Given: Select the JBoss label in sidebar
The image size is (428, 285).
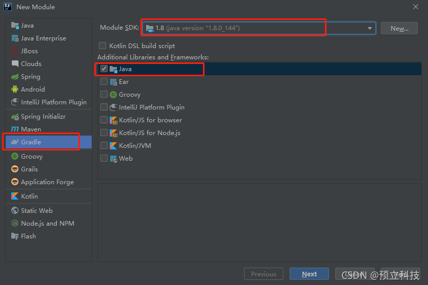Looking at the screenshot, I should coord(30,51).
